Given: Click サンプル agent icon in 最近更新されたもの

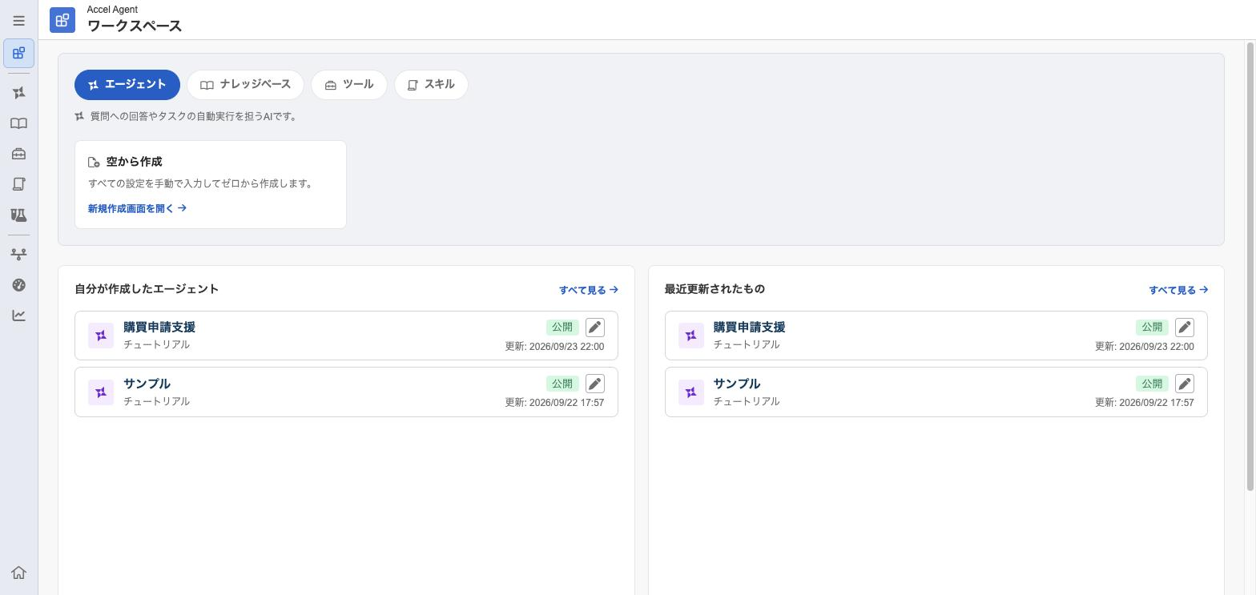Looking at the screenshot, I should pyautogui.click(x=691, y=392).
